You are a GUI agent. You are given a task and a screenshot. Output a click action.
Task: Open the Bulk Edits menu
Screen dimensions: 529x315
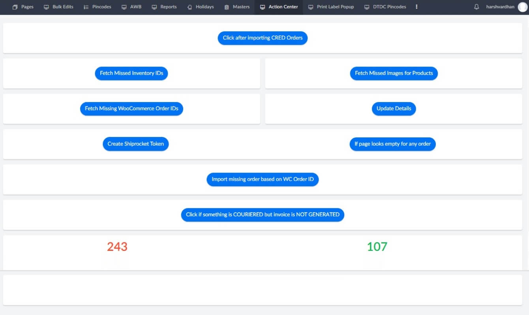pos(58,7)
